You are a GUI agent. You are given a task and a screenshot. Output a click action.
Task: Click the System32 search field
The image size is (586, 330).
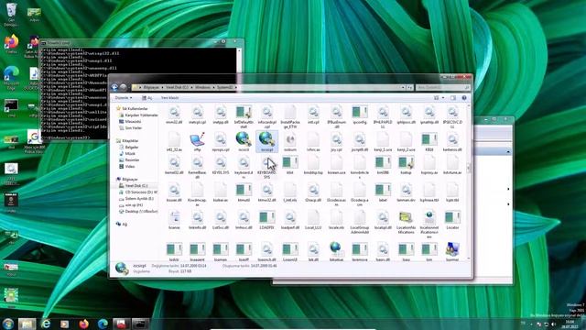click(442, 87)
